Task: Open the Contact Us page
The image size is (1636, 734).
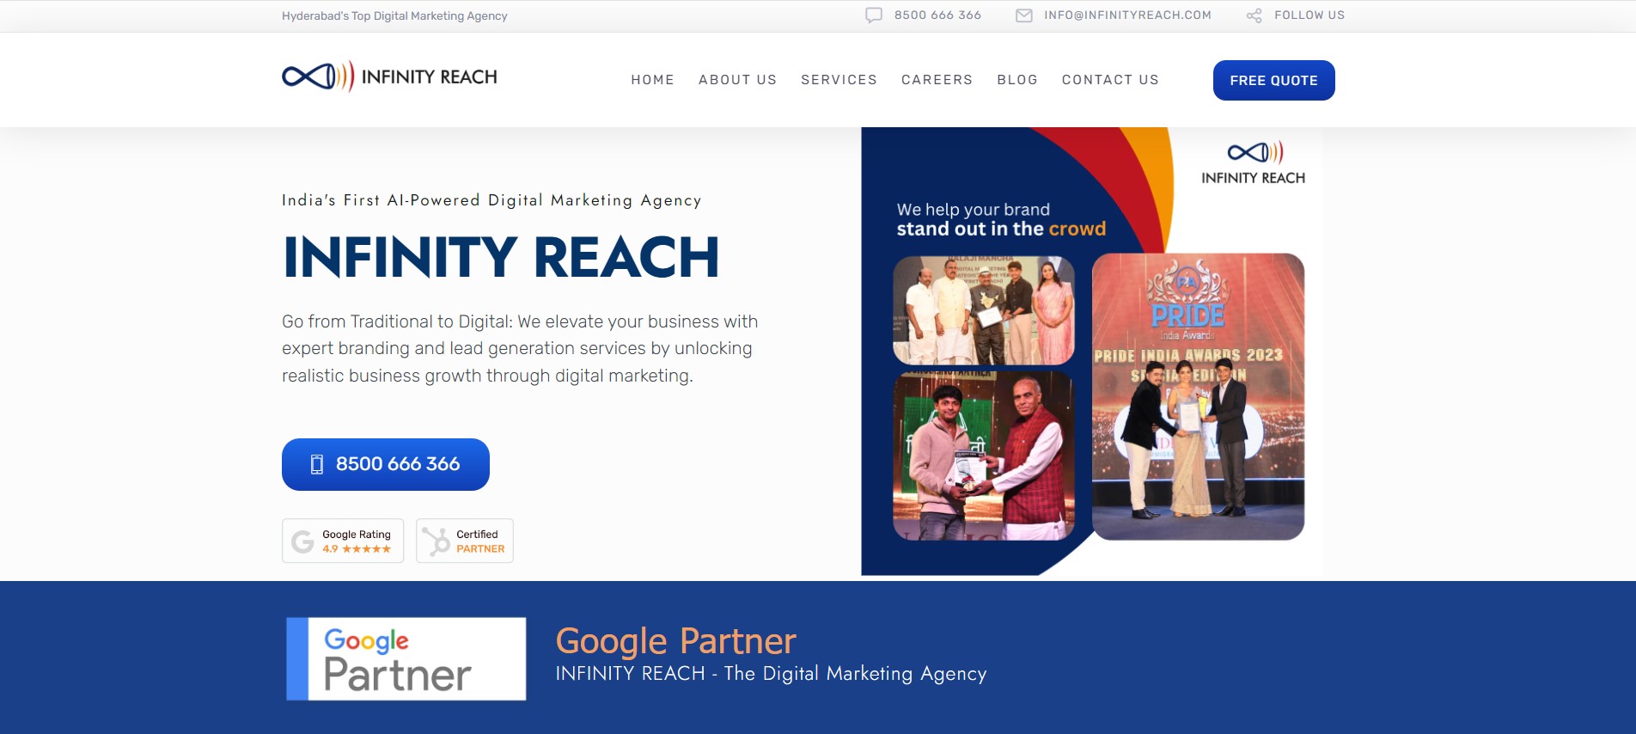Action: click(x=1110, y=80)
